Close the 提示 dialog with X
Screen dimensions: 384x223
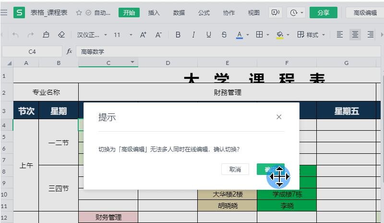279,117
